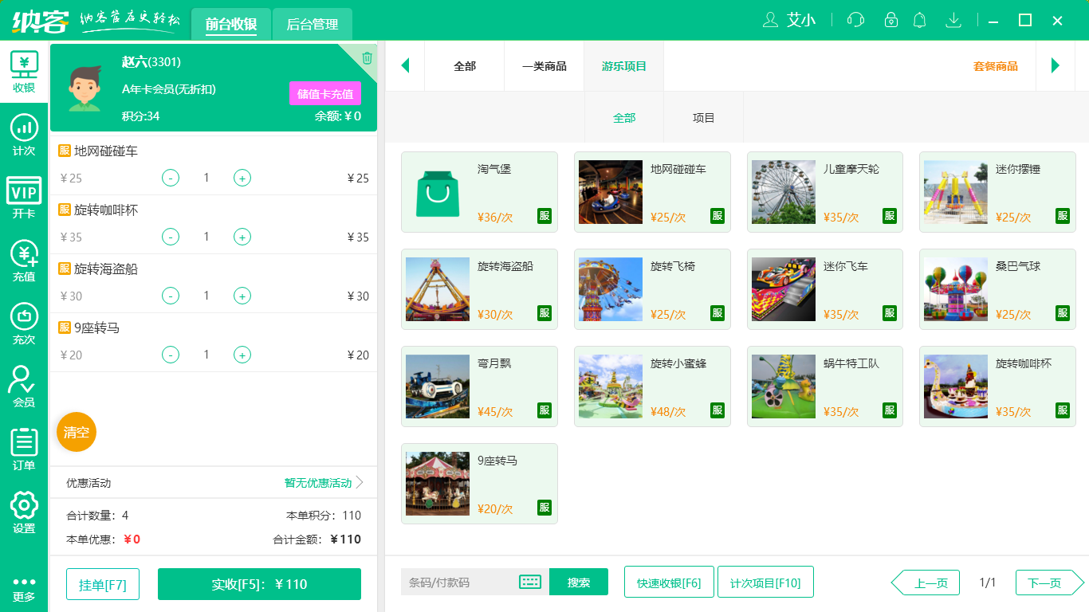Click the headset support icon in title bar
Image resolution: width=1089 pixels, height=612 pixels.
(855, 20)
